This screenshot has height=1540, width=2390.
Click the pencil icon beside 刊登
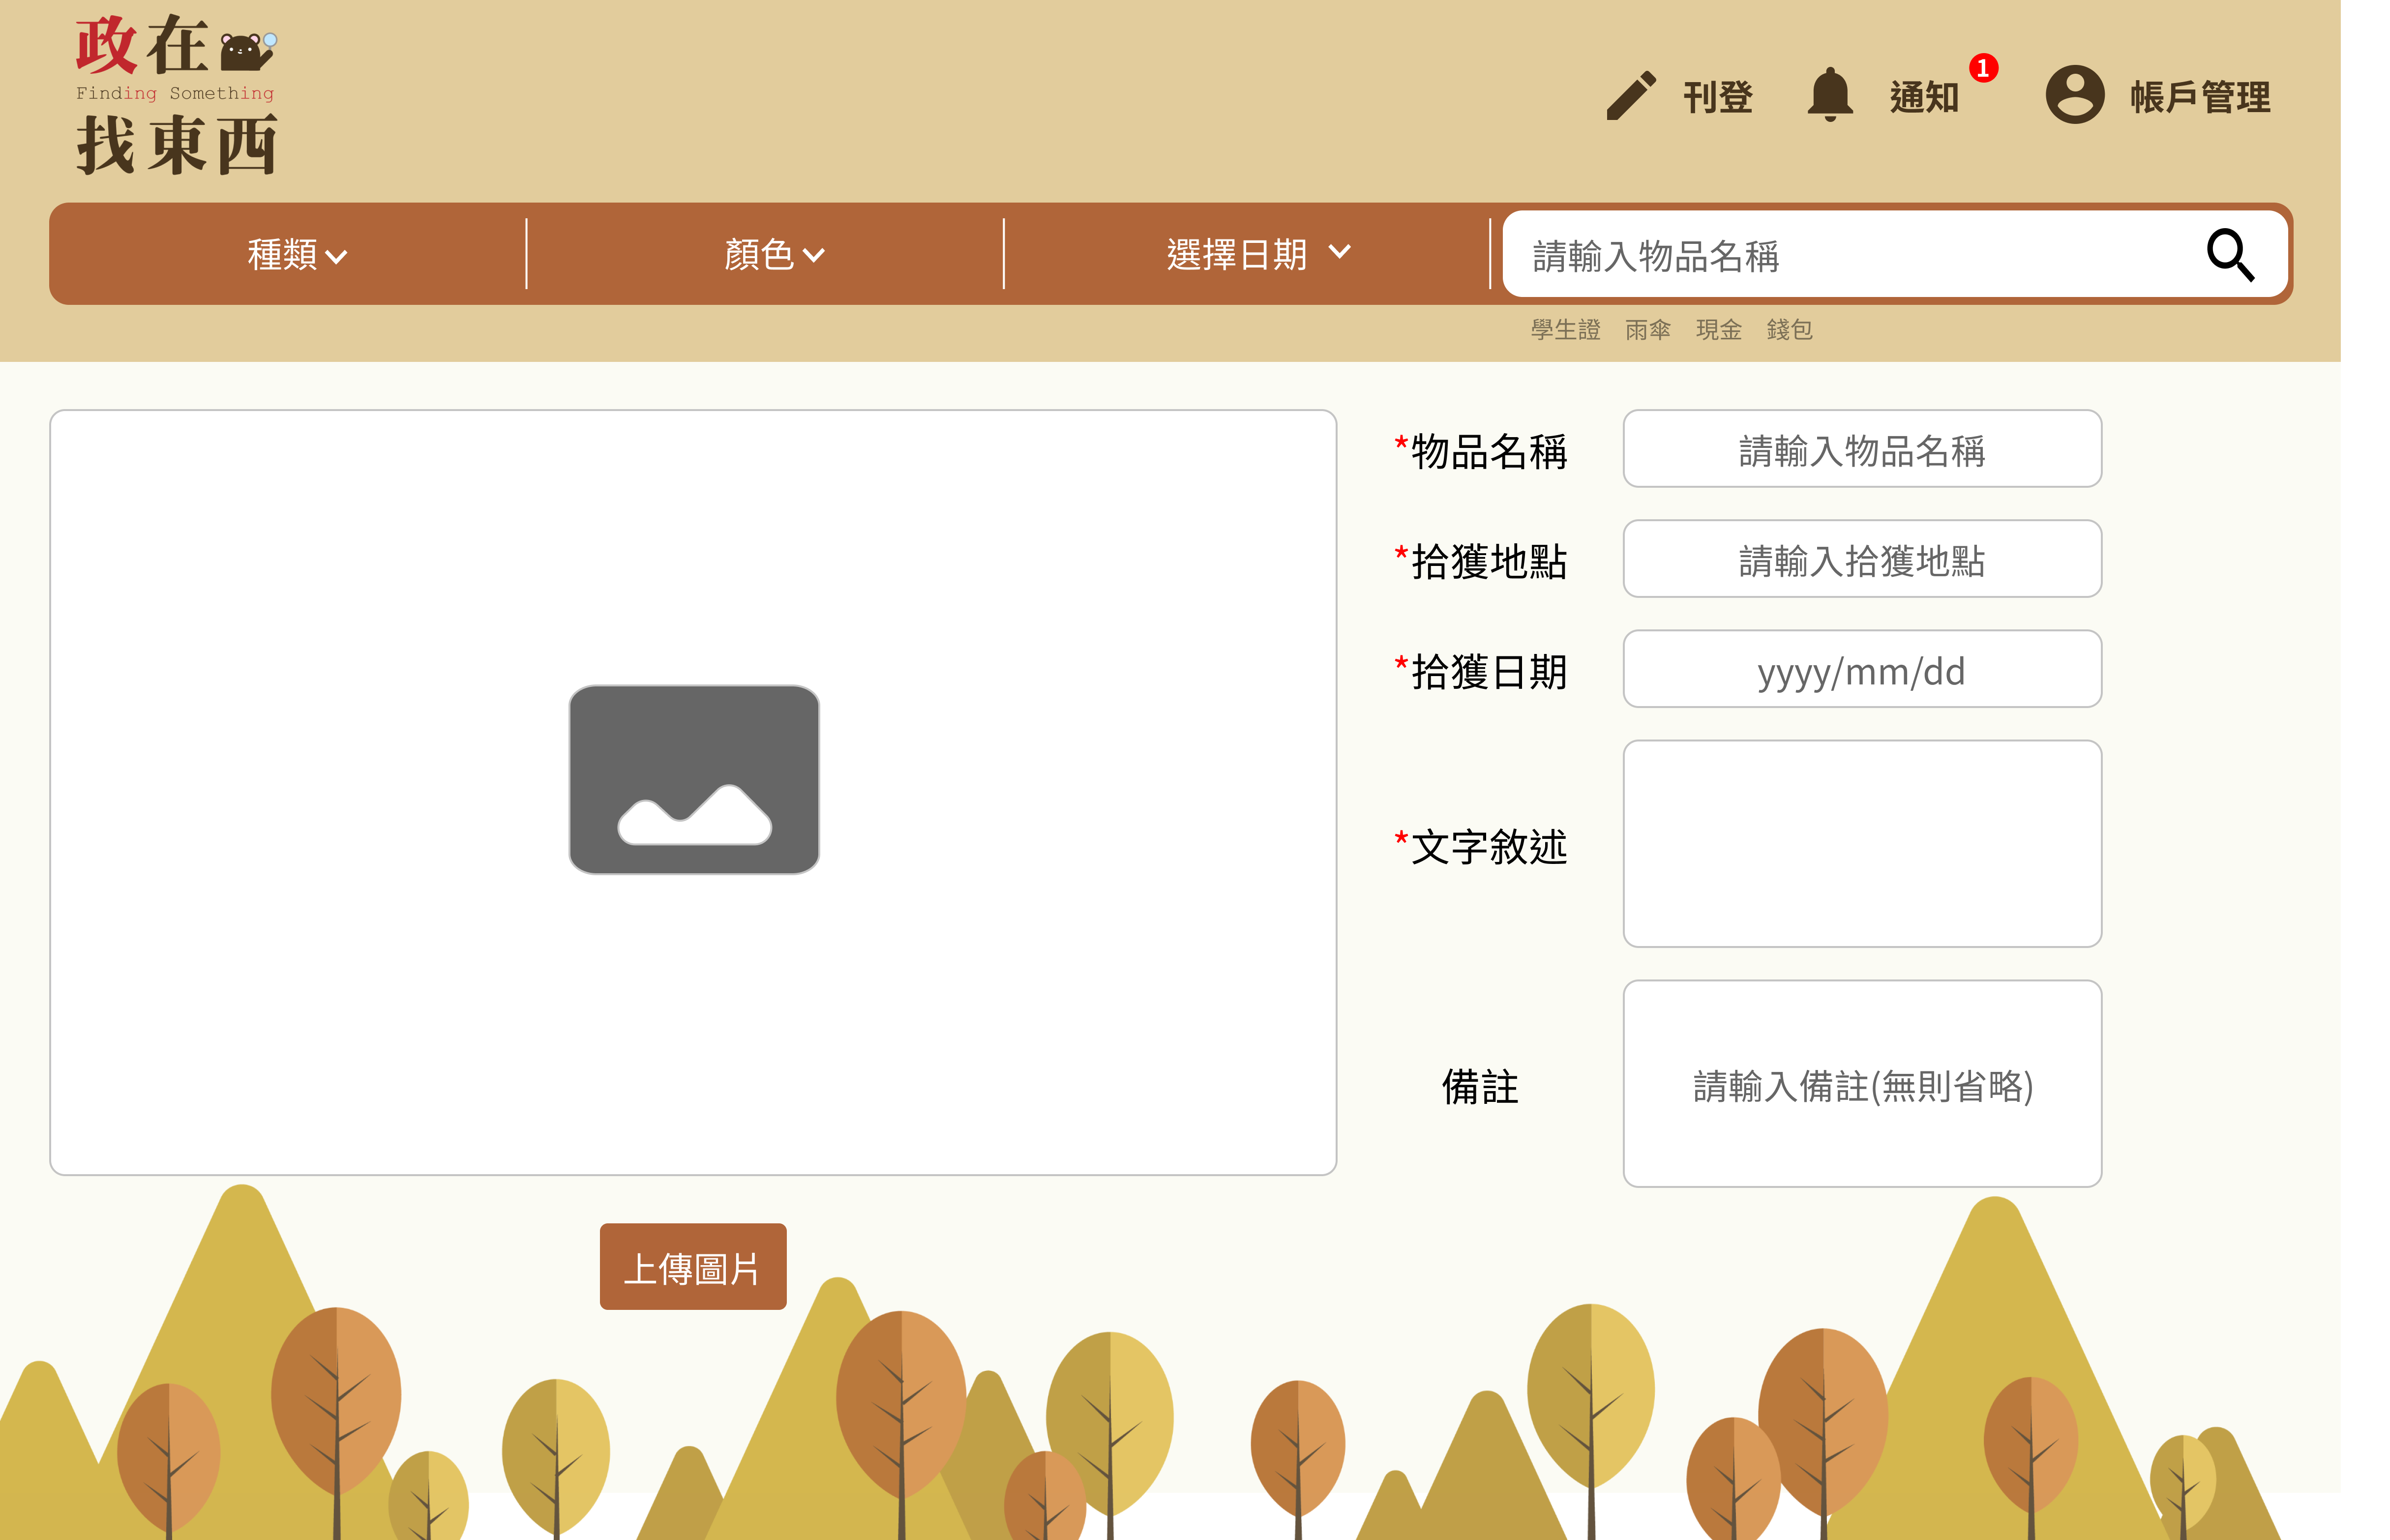[x=1630, y=96]
